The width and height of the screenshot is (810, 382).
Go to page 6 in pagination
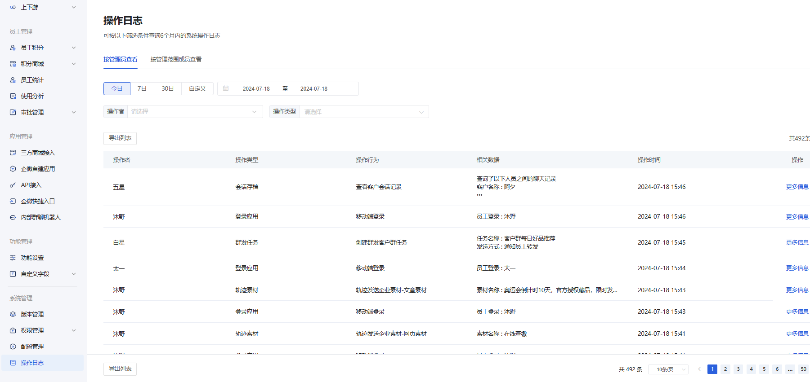777,369
